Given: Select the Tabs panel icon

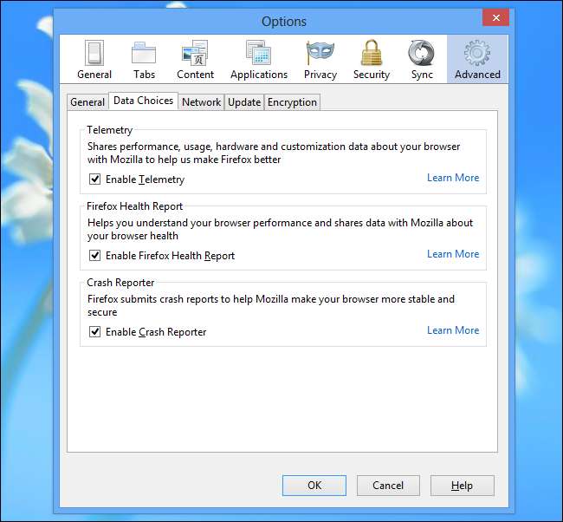Looking at the screenshot, I should coord(144,54).
